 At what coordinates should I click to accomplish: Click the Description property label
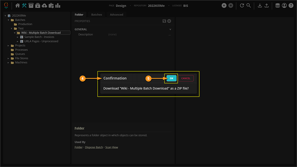coord(86,34)
